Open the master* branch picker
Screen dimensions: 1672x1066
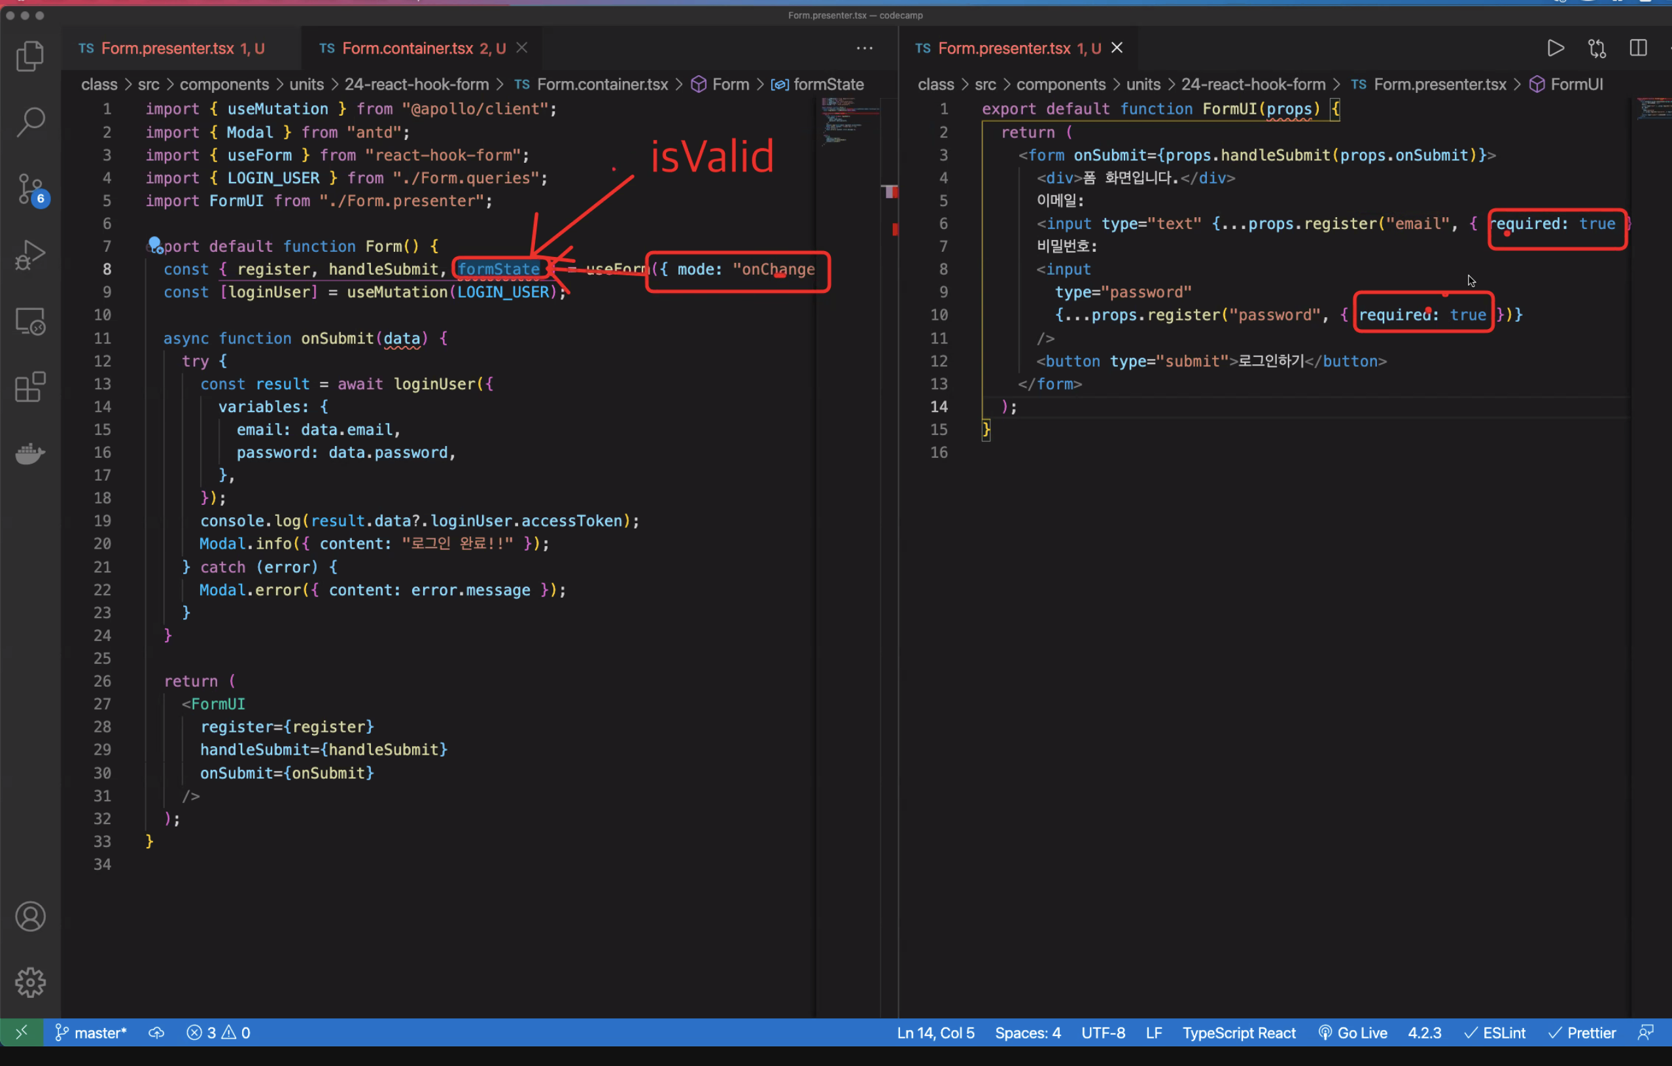(91, 1033)
